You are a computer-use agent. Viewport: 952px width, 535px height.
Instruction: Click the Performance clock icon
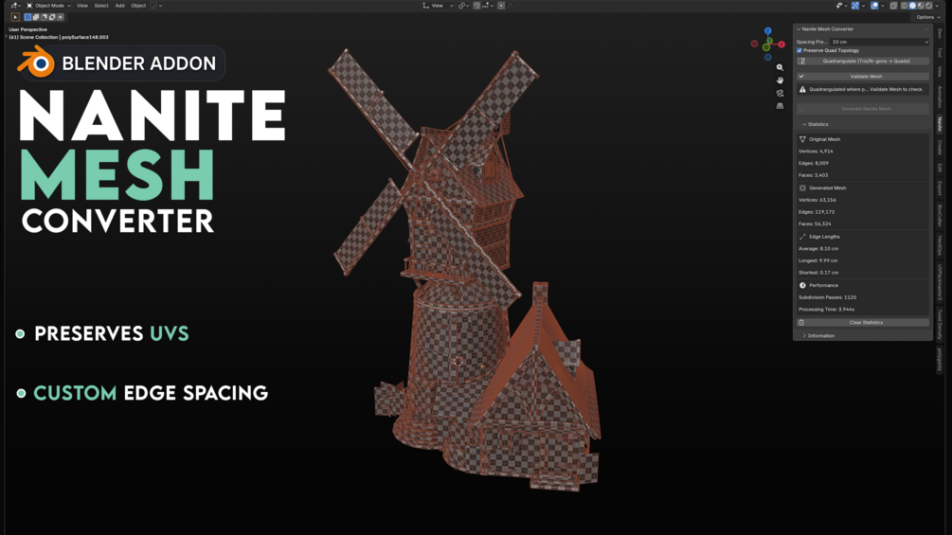point(802,285)
